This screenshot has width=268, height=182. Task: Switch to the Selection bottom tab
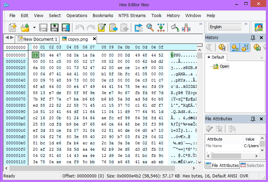pos(253,165)
